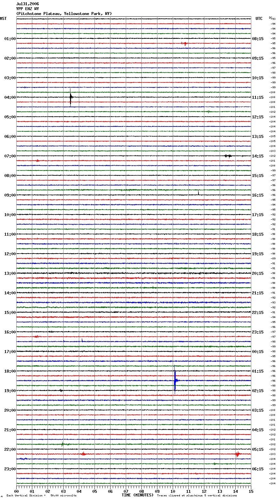Click the 06:15 UTC time label
The image size is (277, 500).
coord(258,469)
